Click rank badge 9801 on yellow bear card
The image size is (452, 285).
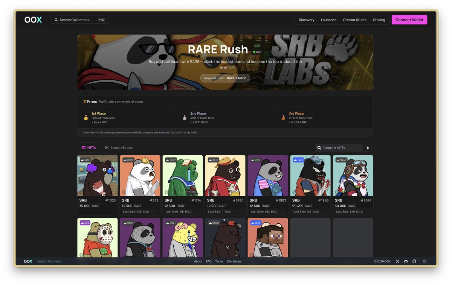(171, 223)
